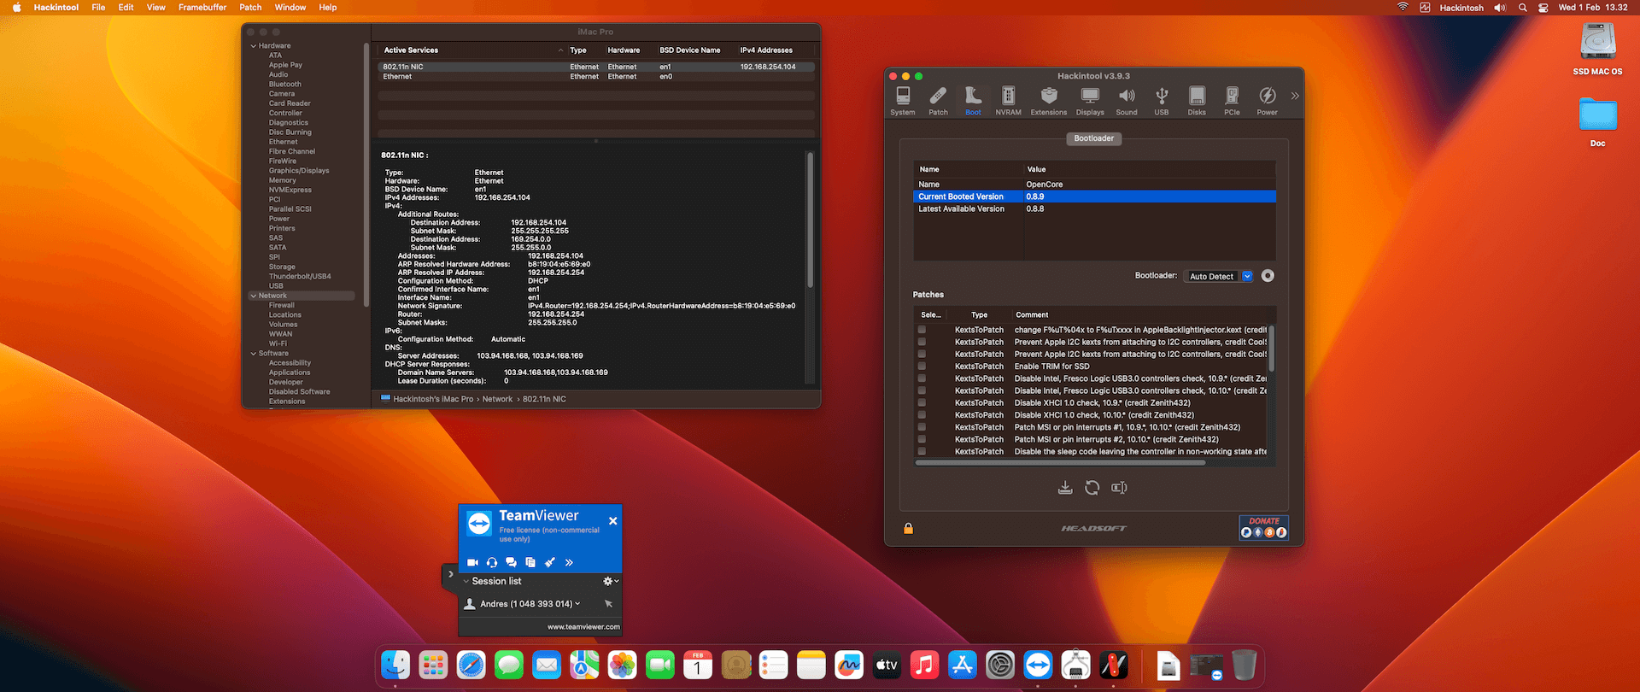This screenshot has height=692, width=1640.
Task: Open TeamViewer from the Dock
Action: [1038, 665]
